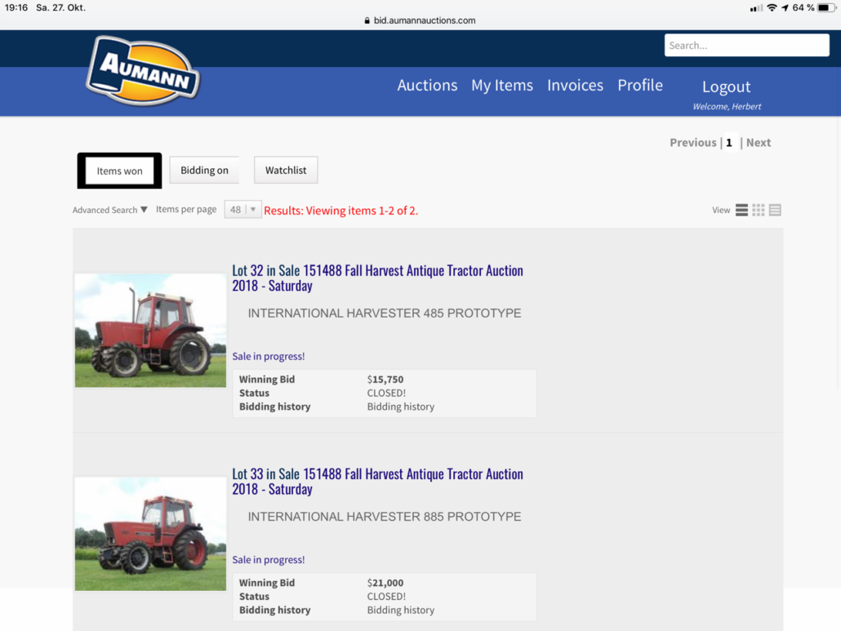Open the Auctions menu
The height and width of the screenshot is (631, 841).
427,85
